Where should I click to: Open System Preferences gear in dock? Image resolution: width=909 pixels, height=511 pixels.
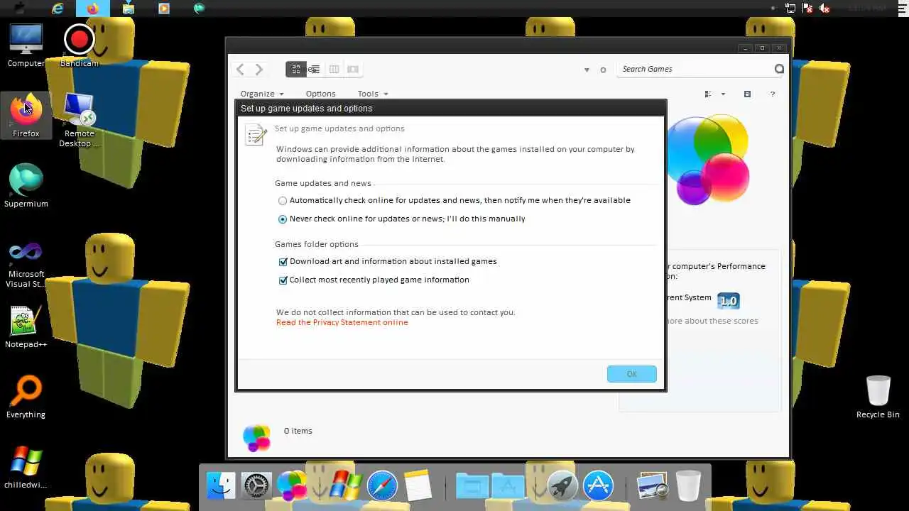256,487
